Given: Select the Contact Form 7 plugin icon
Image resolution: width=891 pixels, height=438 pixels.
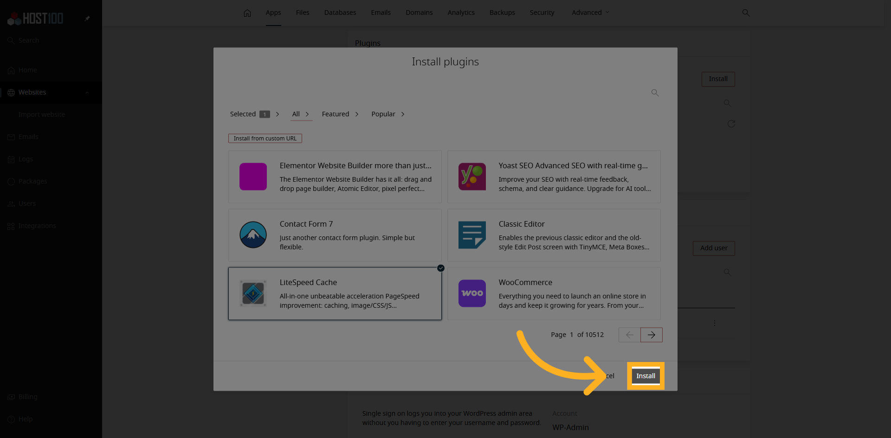Looking at the screenshot, I should tap(253, 235).
